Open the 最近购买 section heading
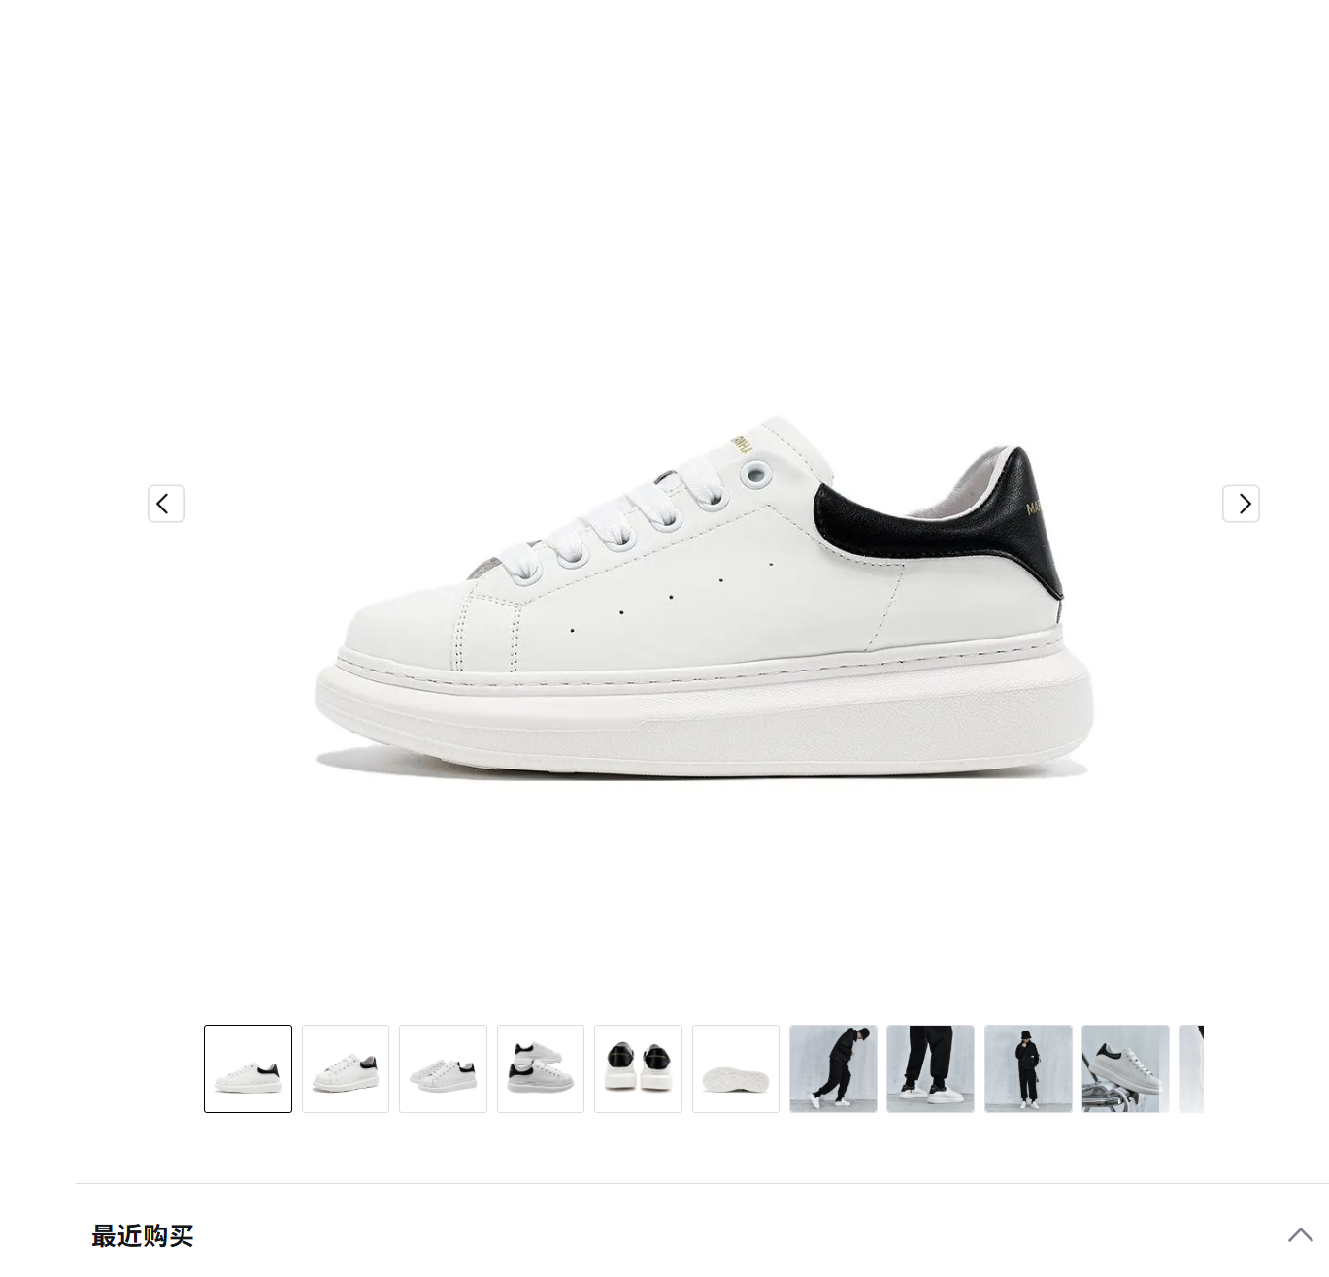 point(143,1235)
